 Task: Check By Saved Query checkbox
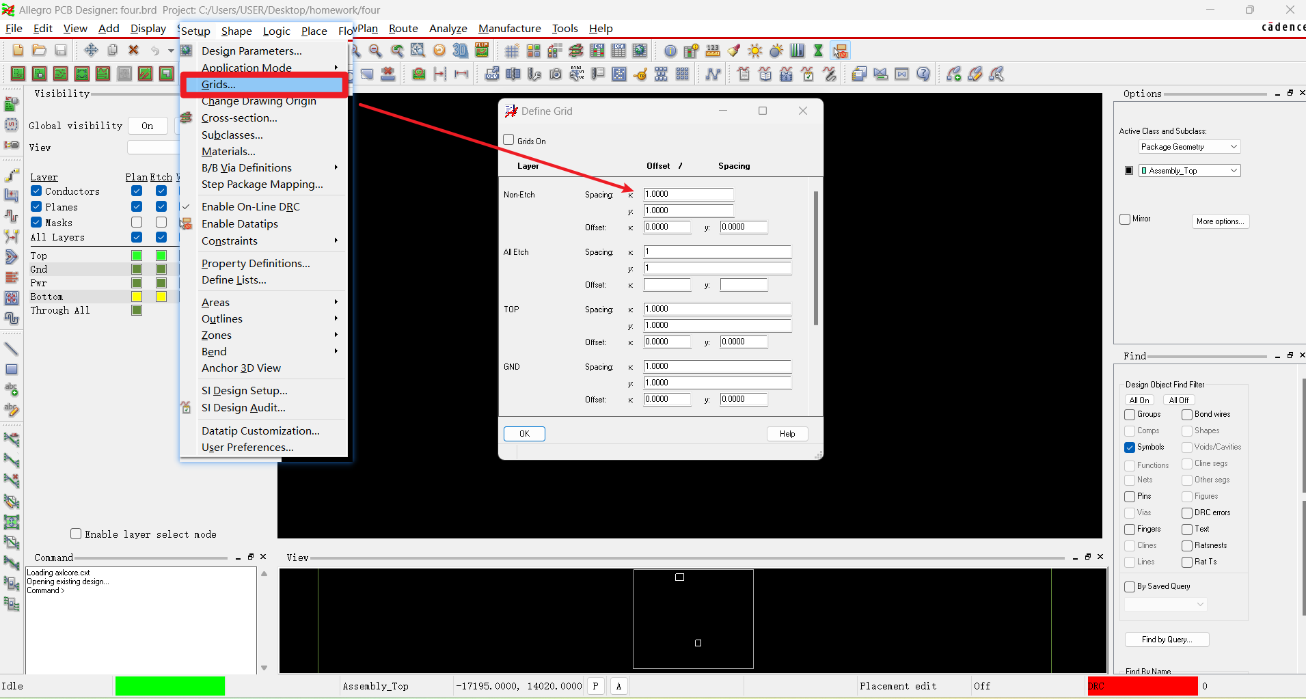(x=1130, y=587)
